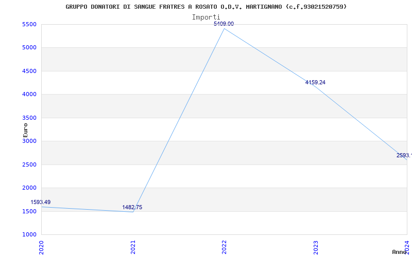The image size is (412, 257).
Task: Click the peak value 5409.00
Action: 224,24
